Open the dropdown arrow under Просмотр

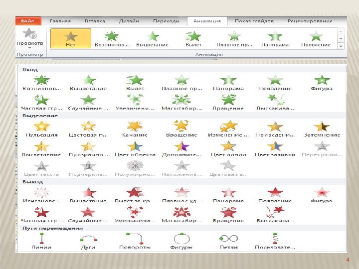pyautogui.click(x=30, y=48)
